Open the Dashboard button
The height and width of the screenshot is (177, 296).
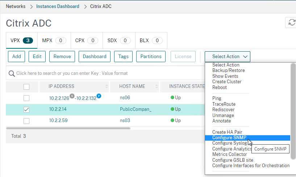click(95, 57)
